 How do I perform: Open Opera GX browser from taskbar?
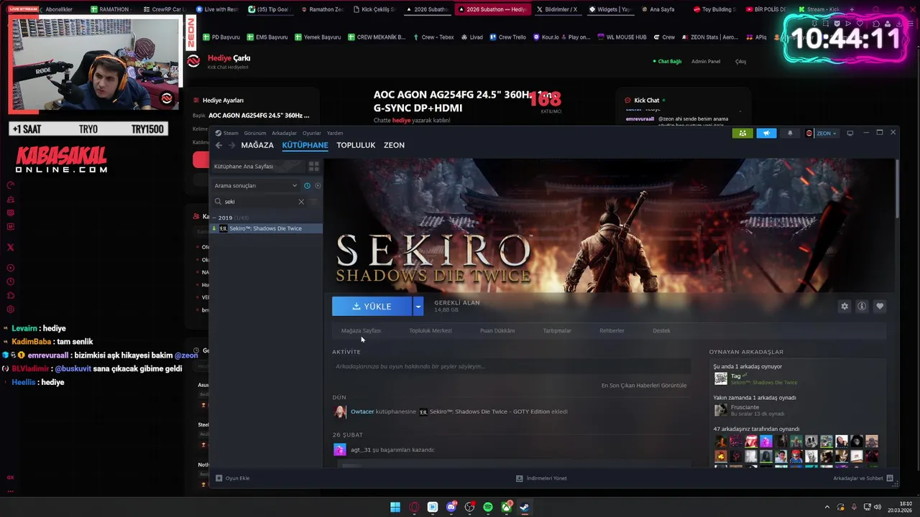[x=414, y=507]
